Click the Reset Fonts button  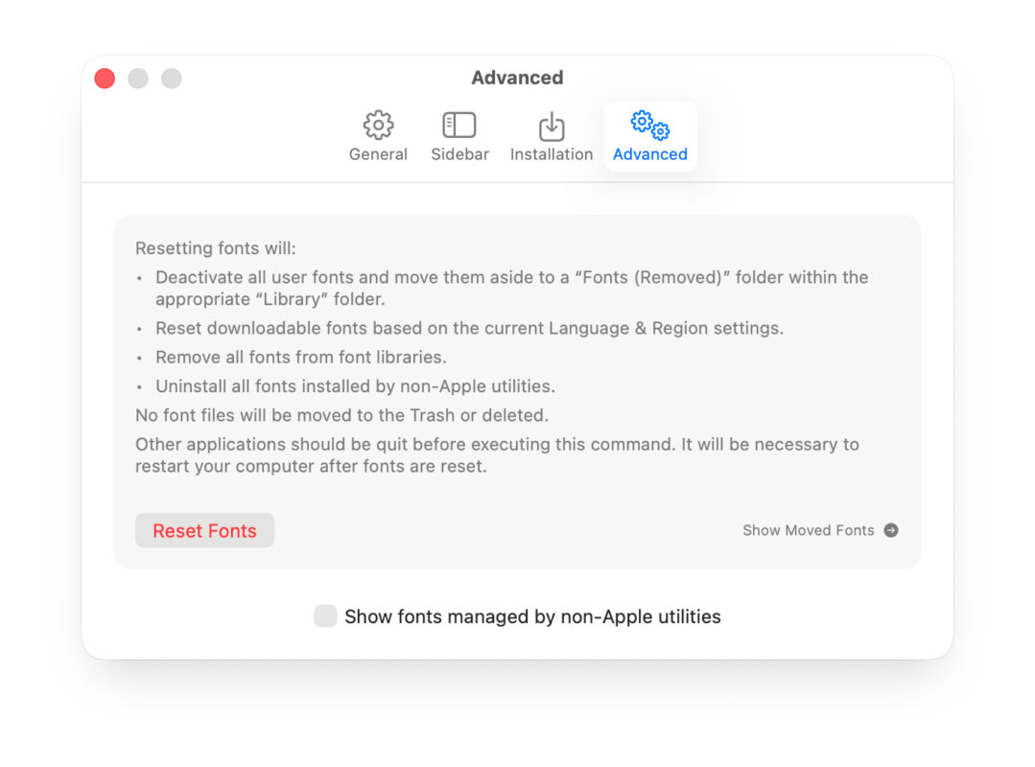pyautogui.click(x=204, y=530)
